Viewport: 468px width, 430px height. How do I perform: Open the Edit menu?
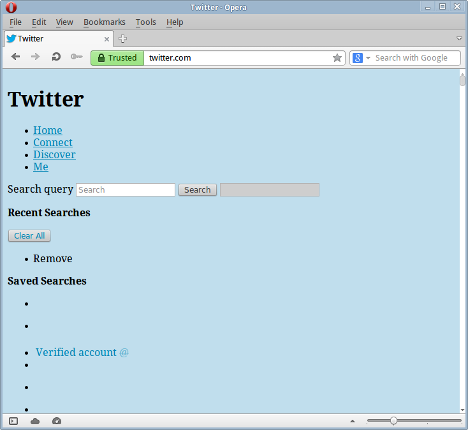[39, 22]
